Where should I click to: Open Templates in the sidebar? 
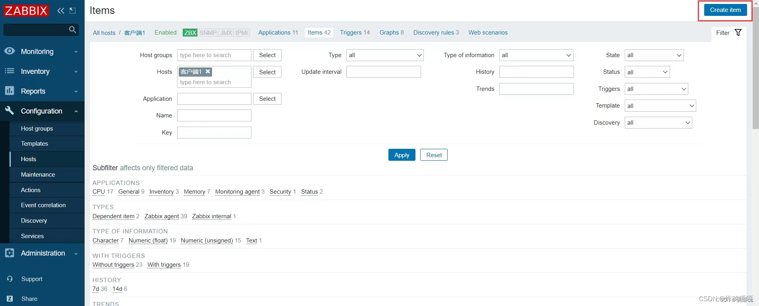(47, 144)
